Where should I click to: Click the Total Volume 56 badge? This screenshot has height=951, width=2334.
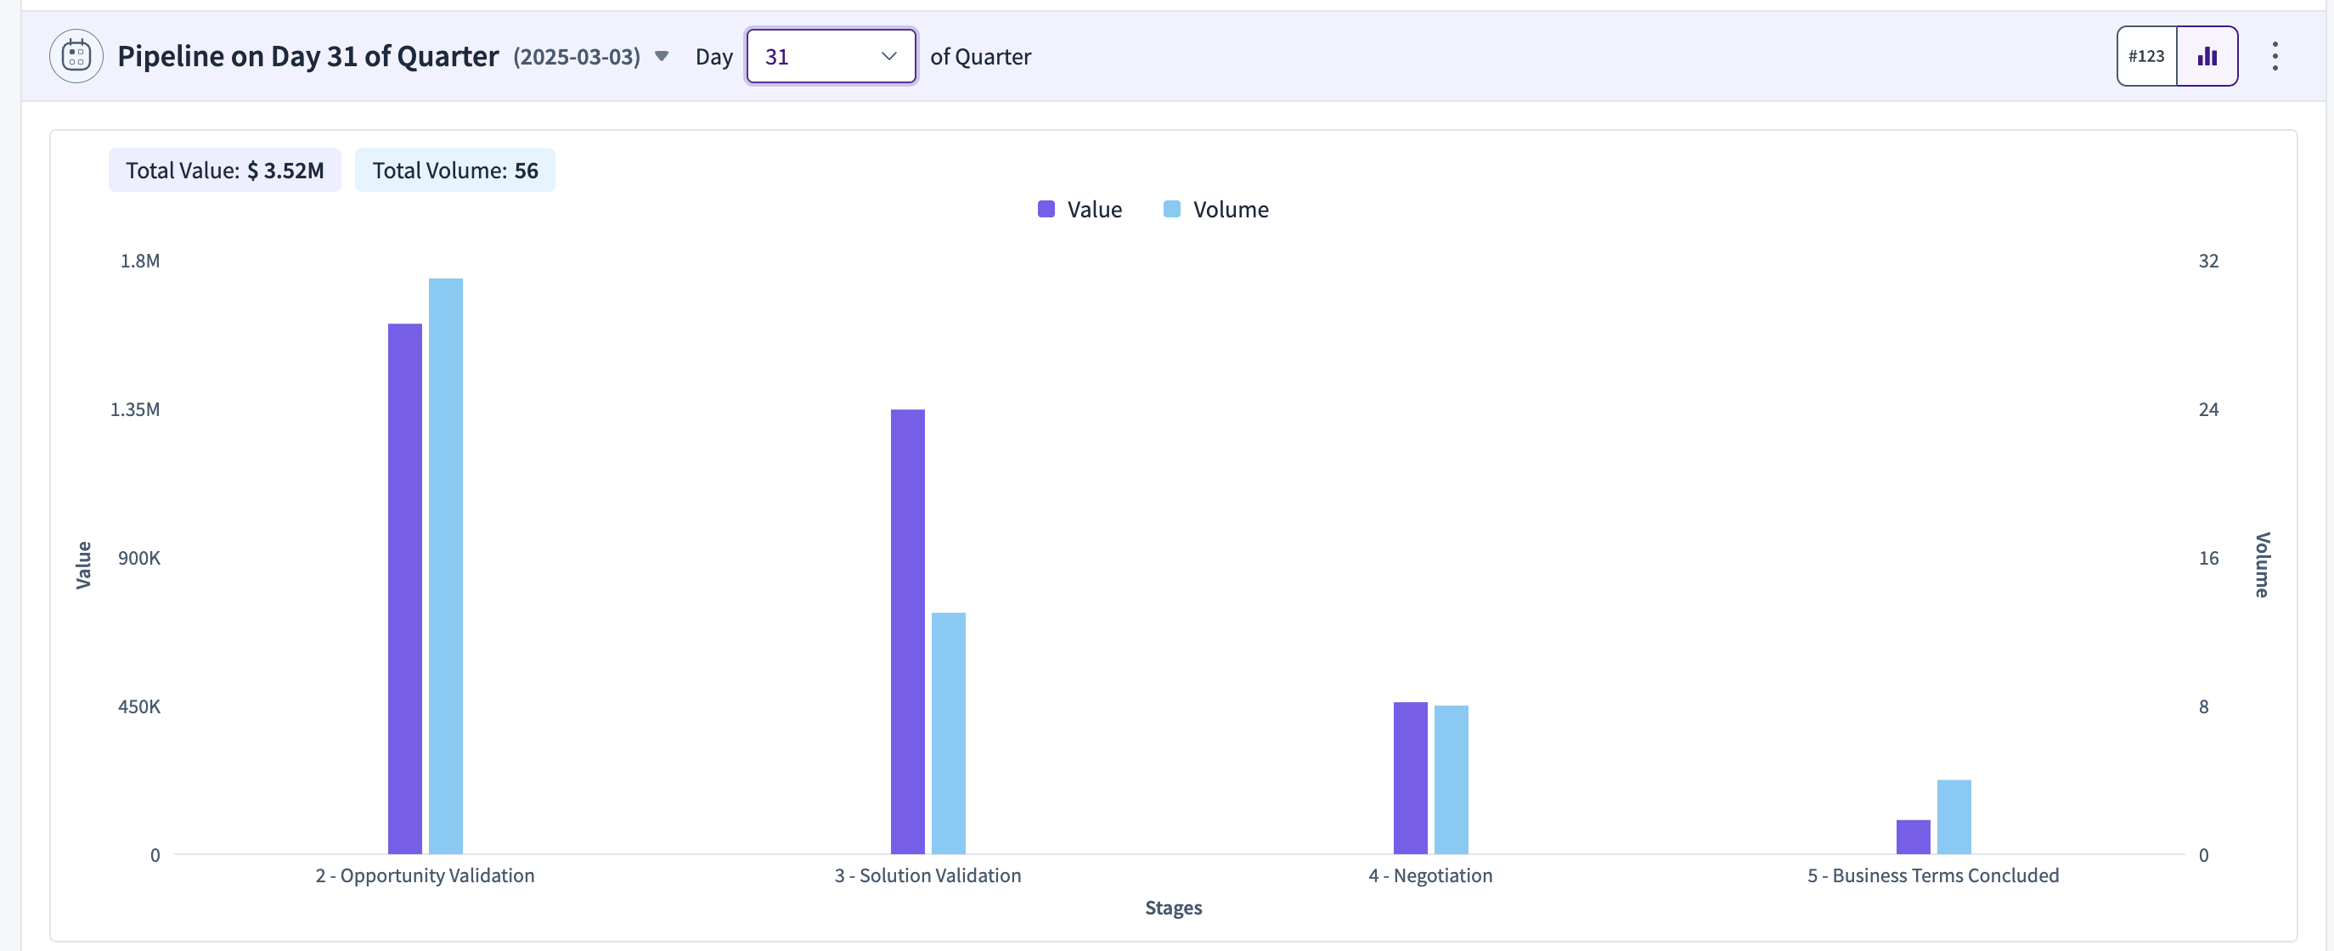coord(455,171)
